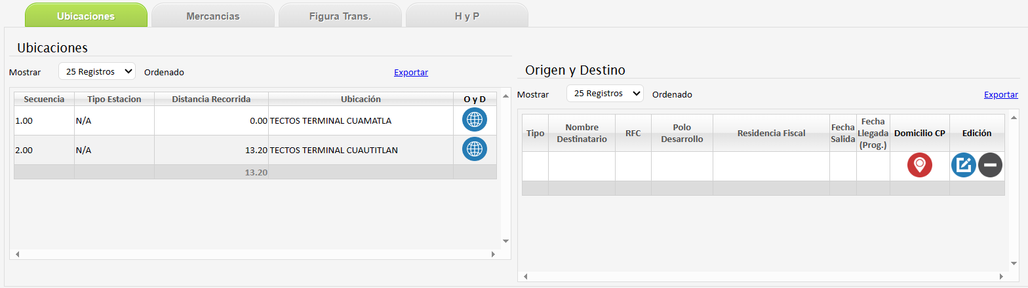Select the Ubicaciones tab
Screen dimensions: 1028x288
coord(86,16)
